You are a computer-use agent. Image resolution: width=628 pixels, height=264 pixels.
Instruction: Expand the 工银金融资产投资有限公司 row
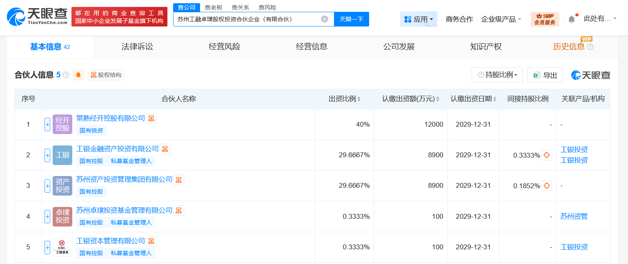click(47, 155)
